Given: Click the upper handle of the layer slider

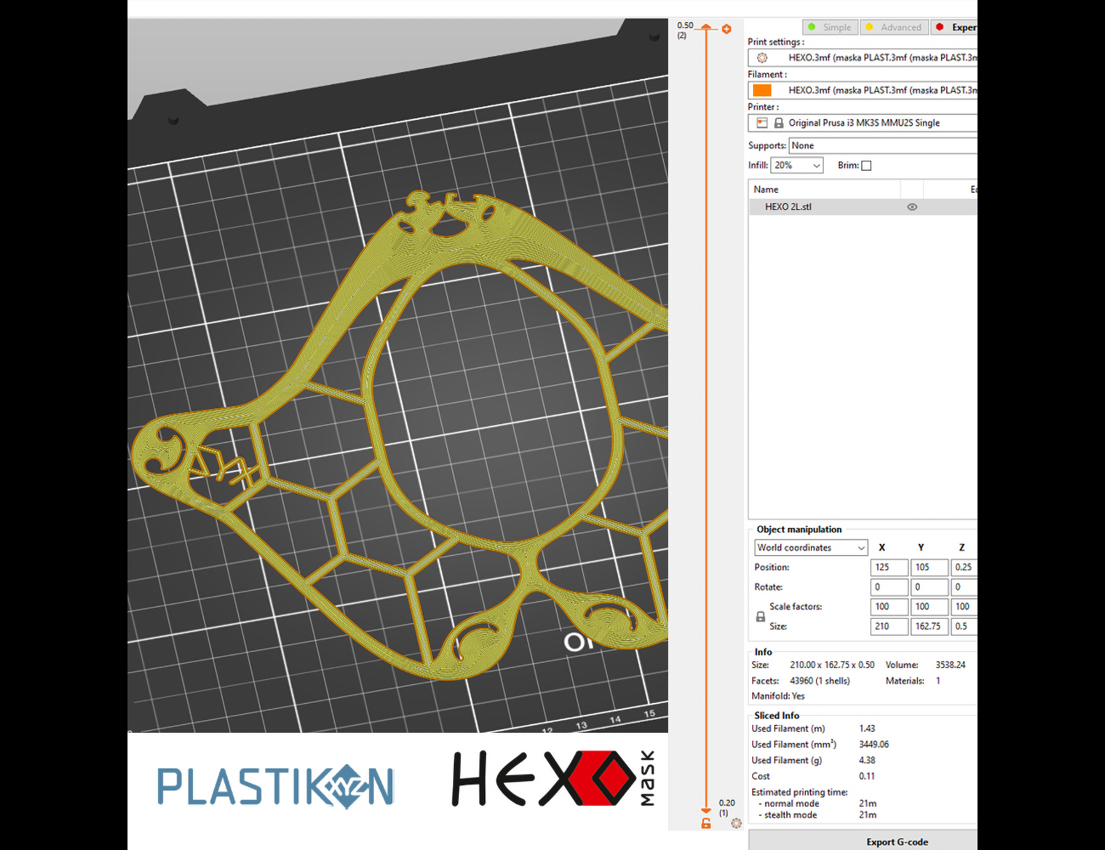Looking at the screenshot, I should point(706,28).
